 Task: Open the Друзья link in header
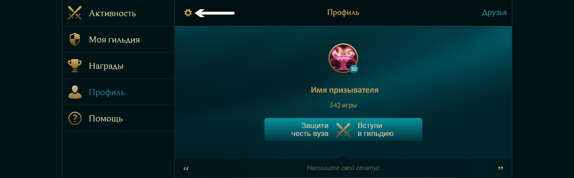point(494,12)
